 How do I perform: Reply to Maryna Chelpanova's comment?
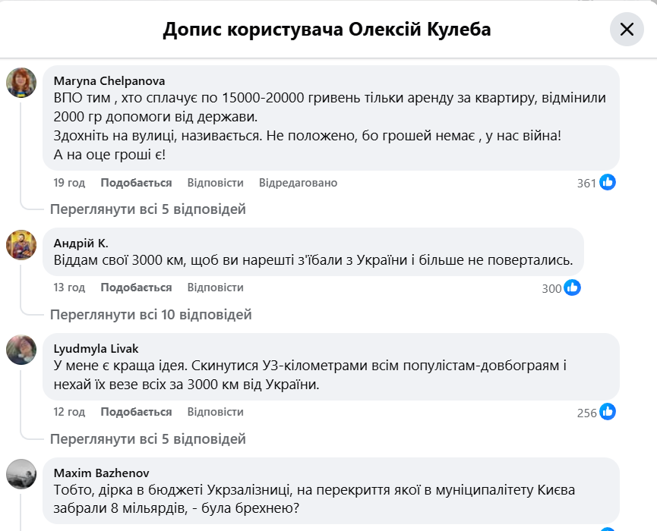[x=215, y=183]
